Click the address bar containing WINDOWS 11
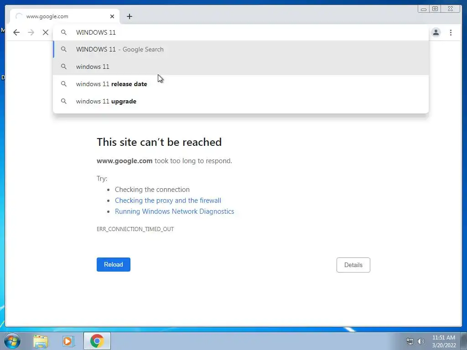This screenshot has height=350, width=467. click(x=241, y=32)
